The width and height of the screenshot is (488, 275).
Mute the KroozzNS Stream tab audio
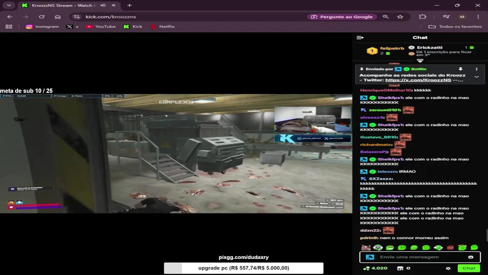[103, 5]
